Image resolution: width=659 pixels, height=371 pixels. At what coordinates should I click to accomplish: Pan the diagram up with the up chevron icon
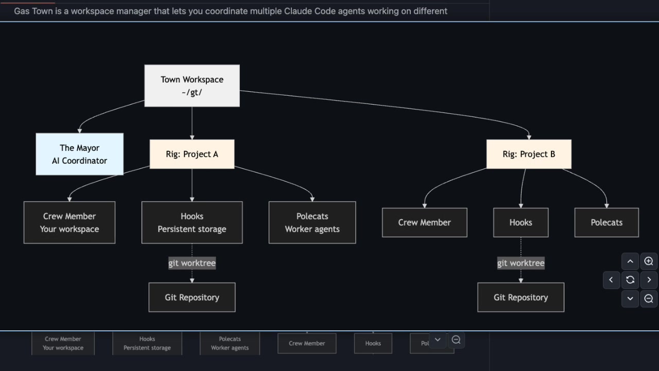(x=630, y=261)
